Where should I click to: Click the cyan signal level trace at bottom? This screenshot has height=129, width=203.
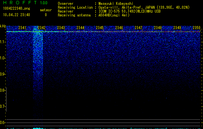point(103,128)
